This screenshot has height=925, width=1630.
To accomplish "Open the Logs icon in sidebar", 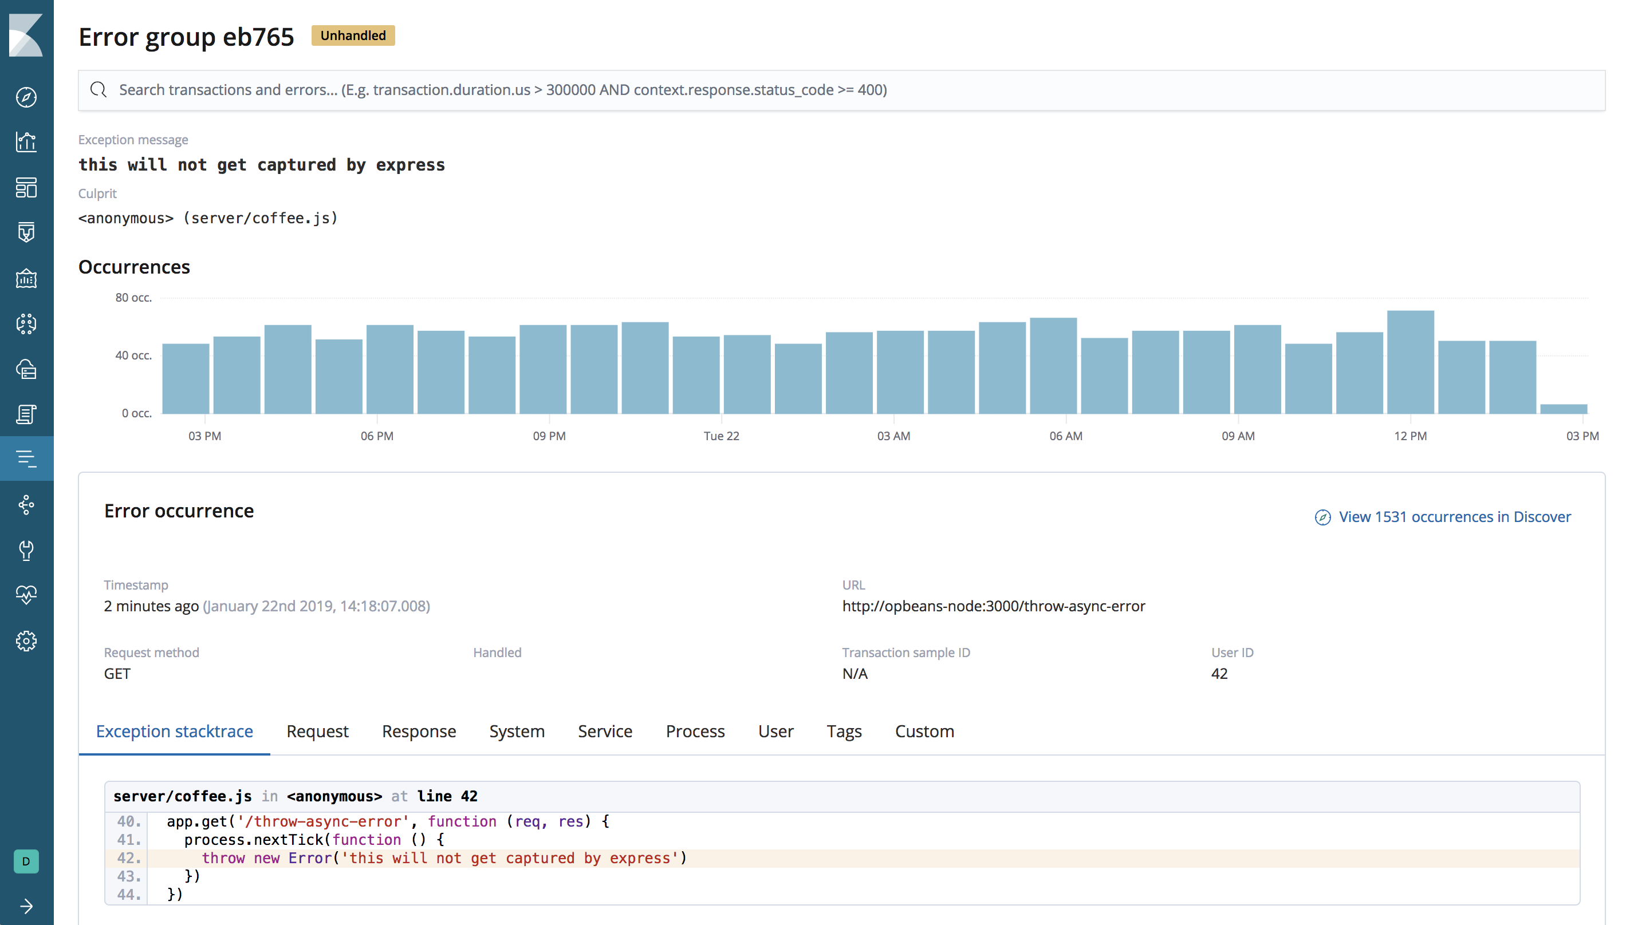I will click(26, 414).
